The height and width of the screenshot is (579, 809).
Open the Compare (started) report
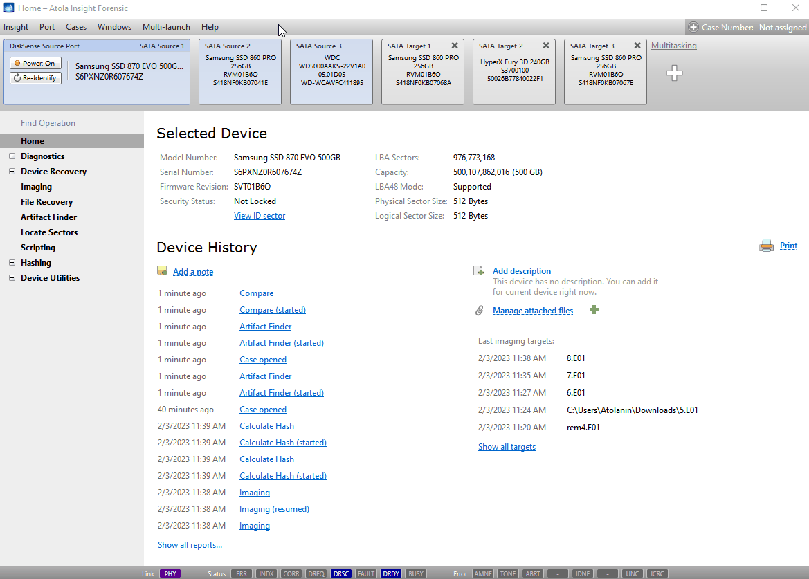click(273, 310)
